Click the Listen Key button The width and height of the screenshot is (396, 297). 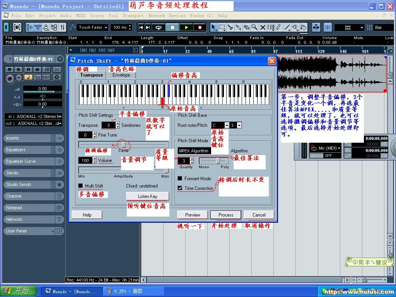(147, 196)
